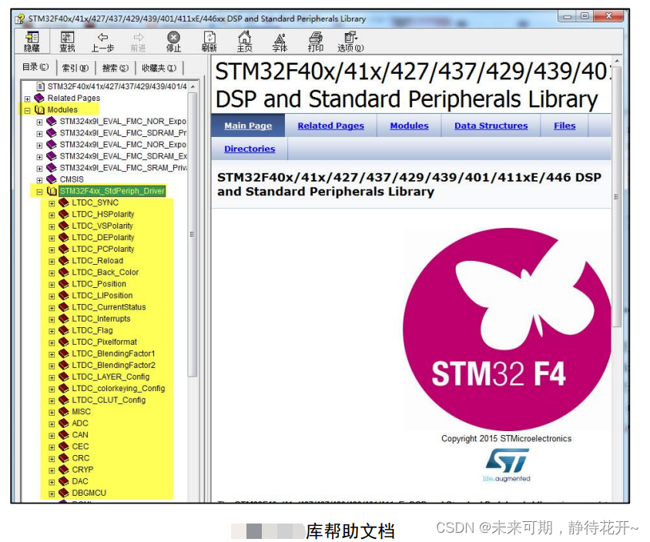Open the Related Pages navigation link

point(331,125)
